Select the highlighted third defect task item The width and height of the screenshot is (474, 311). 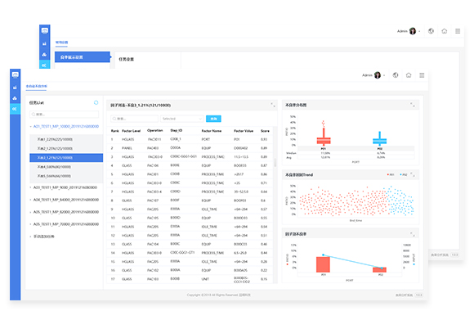pos(66,158)
